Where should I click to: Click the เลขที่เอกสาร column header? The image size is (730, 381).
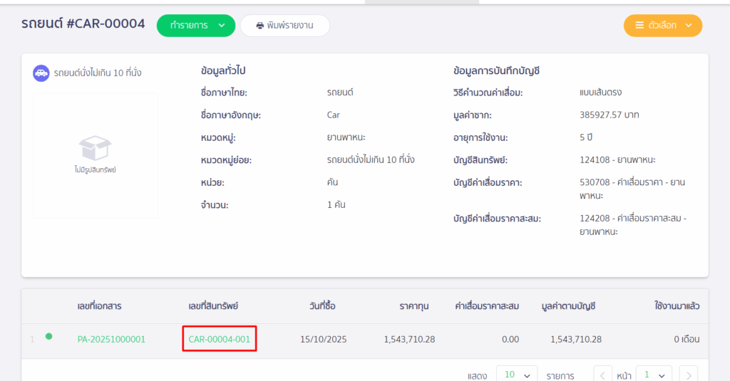[99, 306]
